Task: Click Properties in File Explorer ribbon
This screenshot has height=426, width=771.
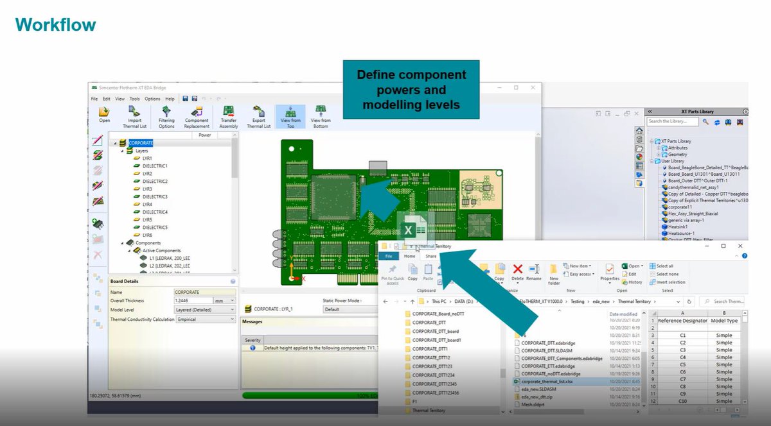Action: (x=610, y=272)
